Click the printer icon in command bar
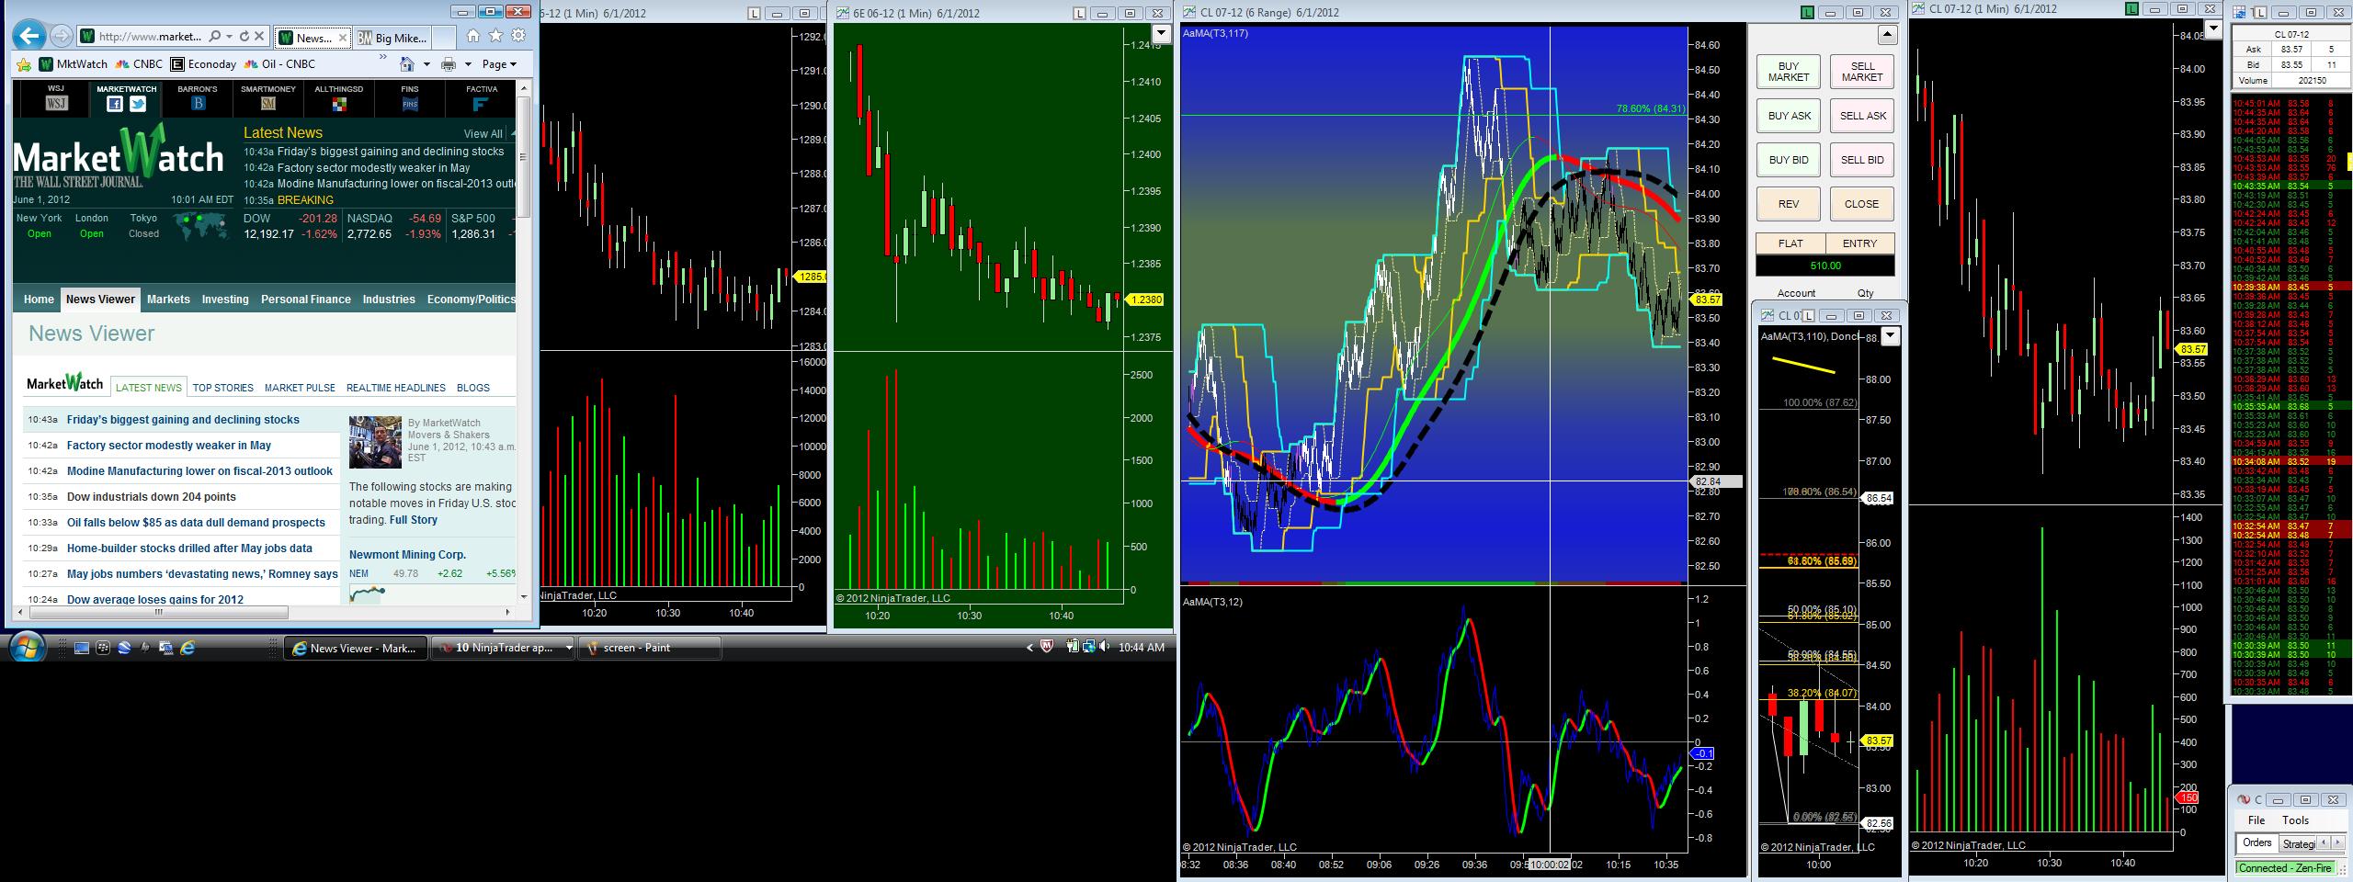2353x882 pixels. pyautogui.click(x=449, y=64)
